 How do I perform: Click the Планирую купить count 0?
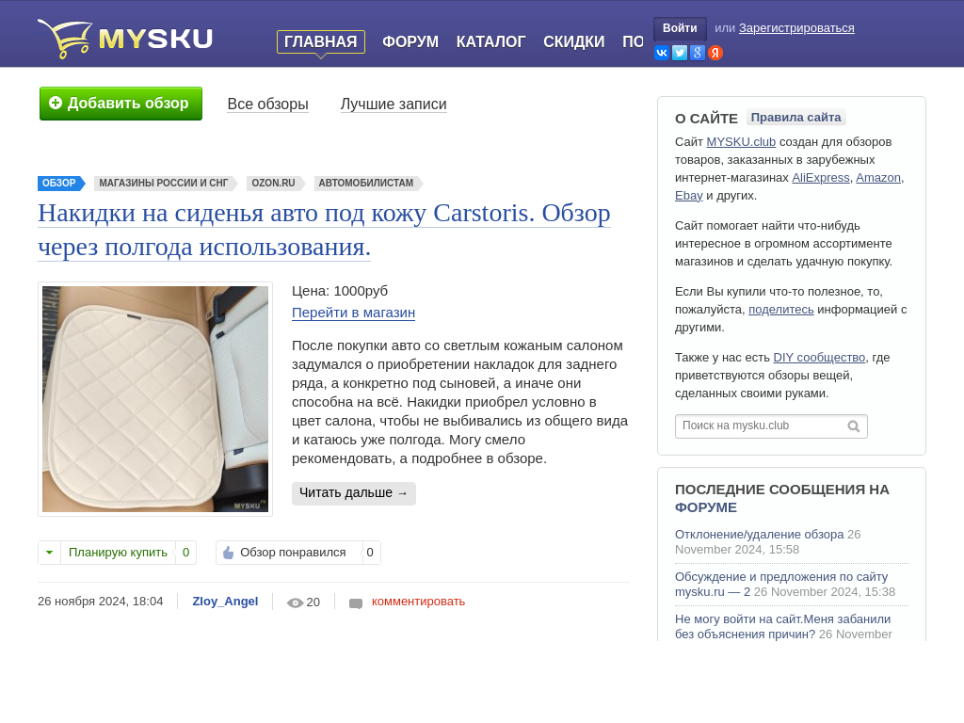185,552
